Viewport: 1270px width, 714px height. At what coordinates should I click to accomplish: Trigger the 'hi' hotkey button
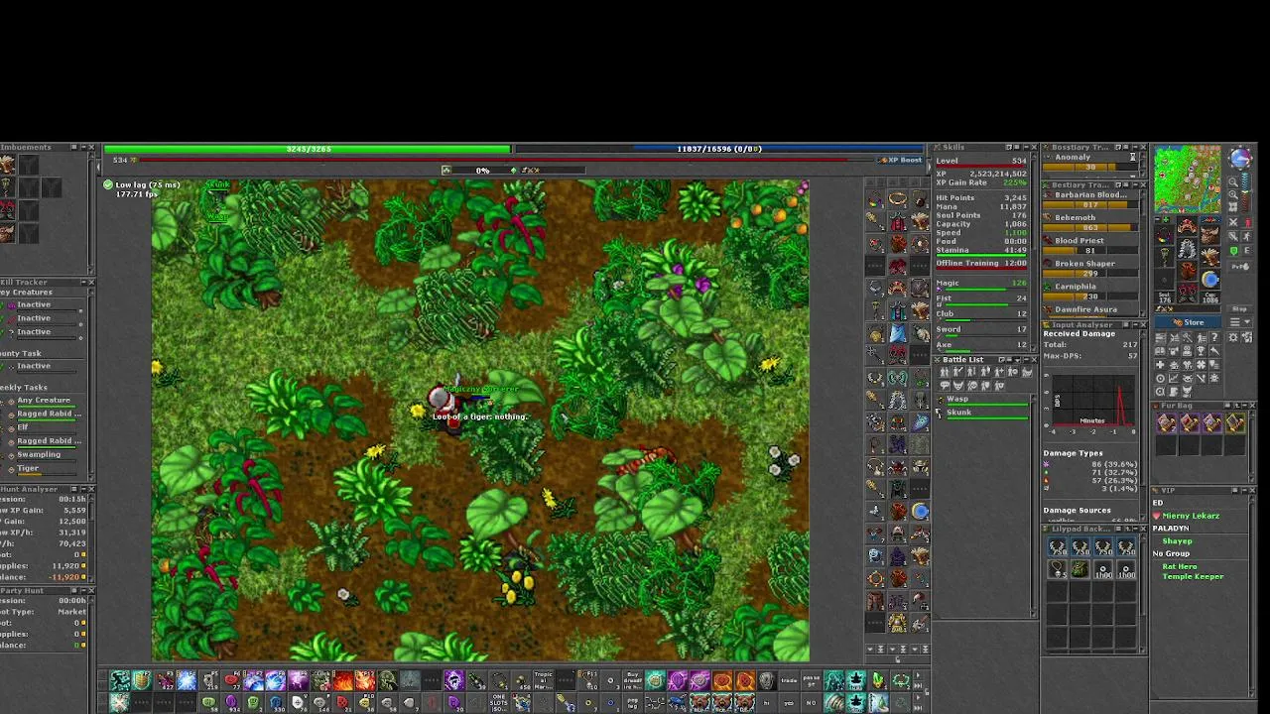[767, 703]
